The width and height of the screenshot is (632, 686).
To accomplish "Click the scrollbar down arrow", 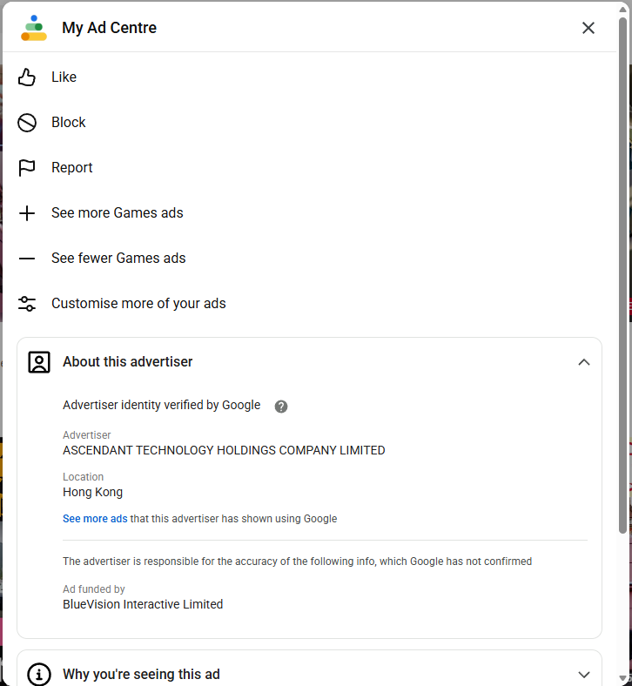I will click(622, 678).
